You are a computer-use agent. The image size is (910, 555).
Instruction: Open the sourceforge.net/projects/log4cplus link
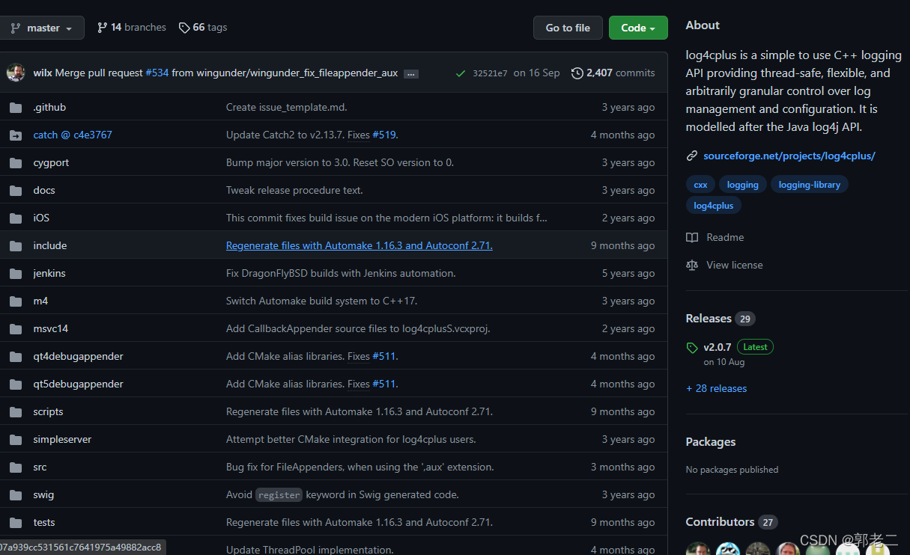(789, 156)
